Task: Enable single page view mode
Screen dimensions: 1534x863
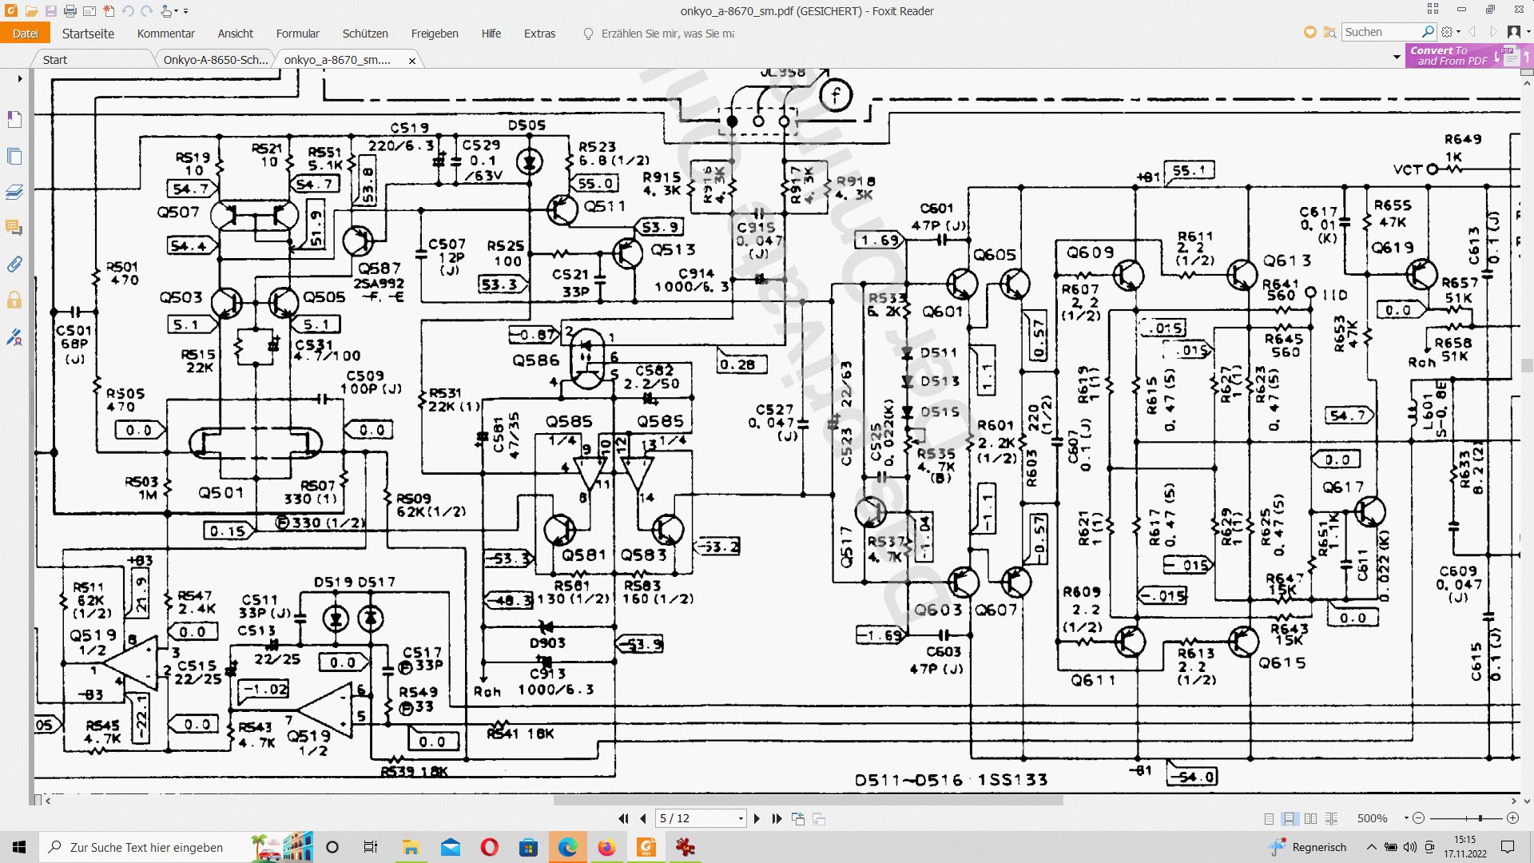Action: click(x=1269, y=818)
